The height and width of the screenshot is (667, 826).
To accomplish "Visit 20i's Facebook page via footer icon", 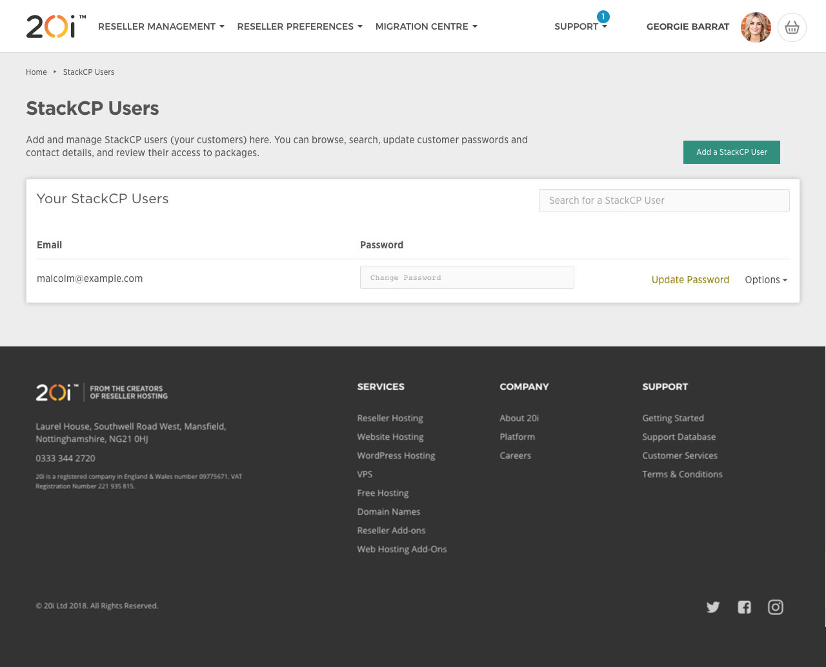I will [744, 607].
